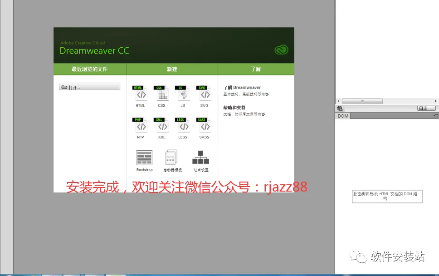Screen dimensions: 439x276
Task: Click the 打开... open file button
Action: [x=90, y=87]
